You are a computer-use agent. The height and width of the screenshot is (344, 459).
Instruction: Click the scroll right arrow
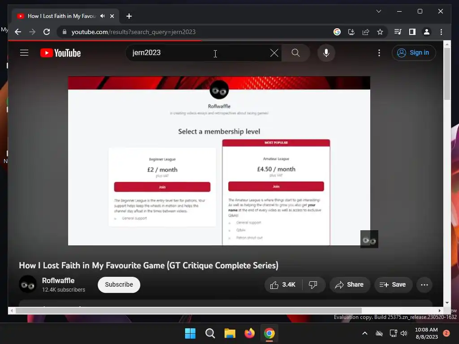pyautogui.click(x=439, y=311)
